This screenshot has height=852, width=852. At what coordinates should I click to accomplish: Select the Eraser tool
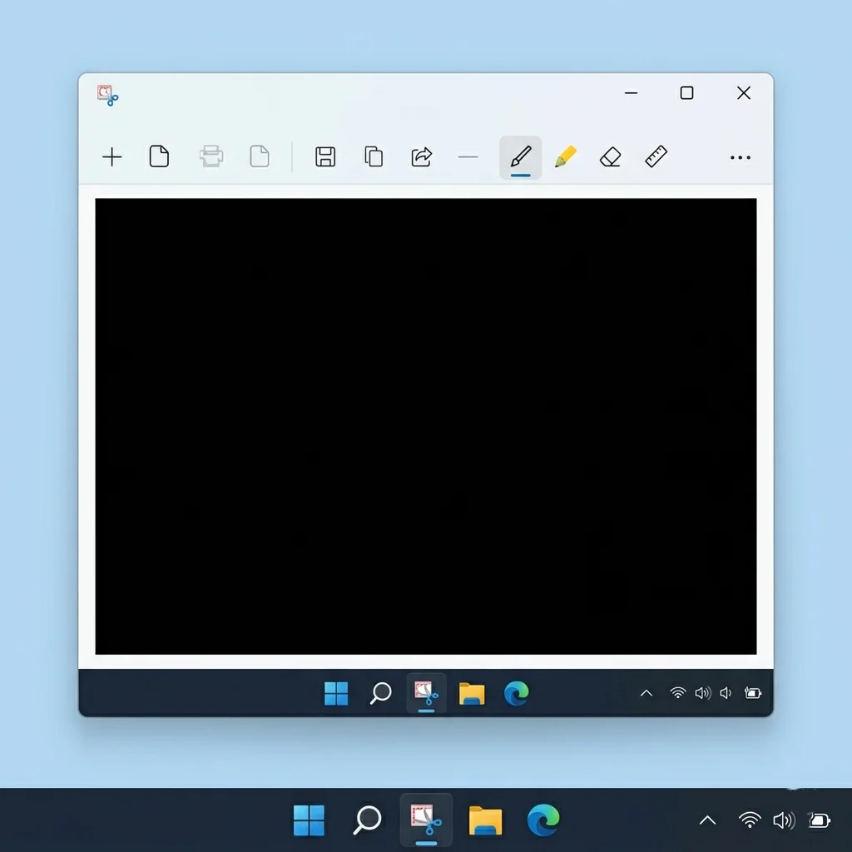[610, 157]
